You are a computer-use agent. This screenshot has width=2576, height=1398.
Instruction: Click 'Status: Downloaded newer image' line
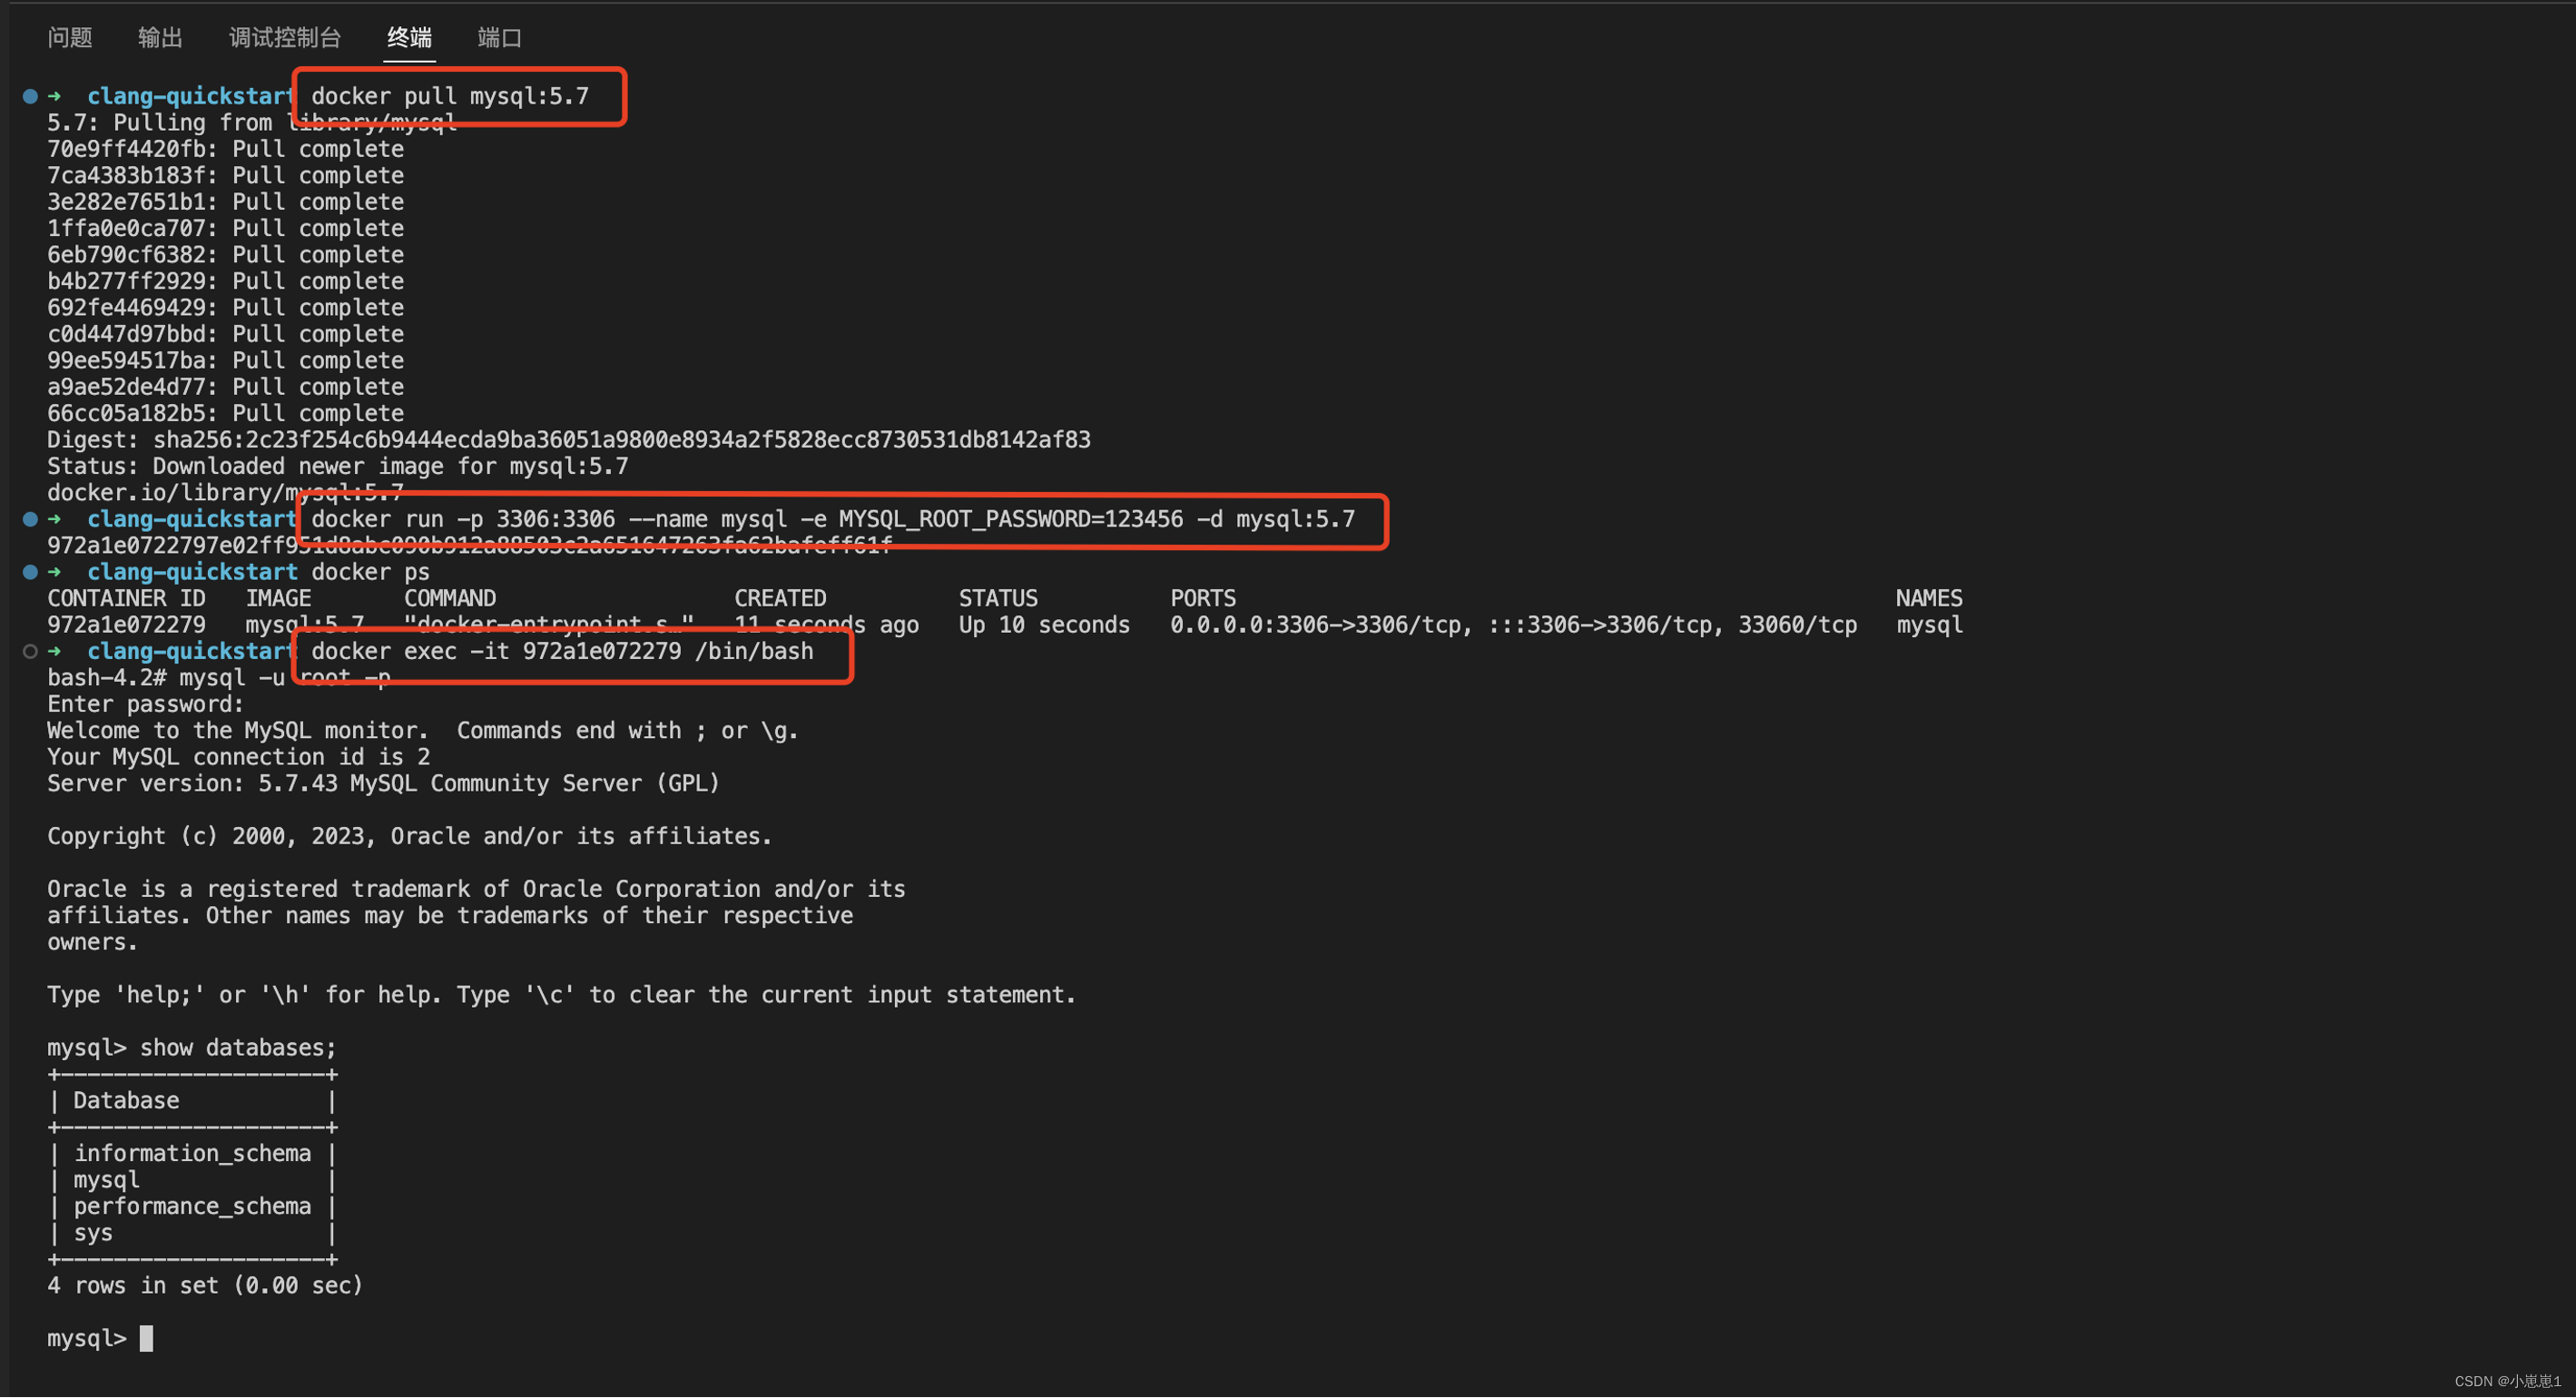tap(338, 466)
